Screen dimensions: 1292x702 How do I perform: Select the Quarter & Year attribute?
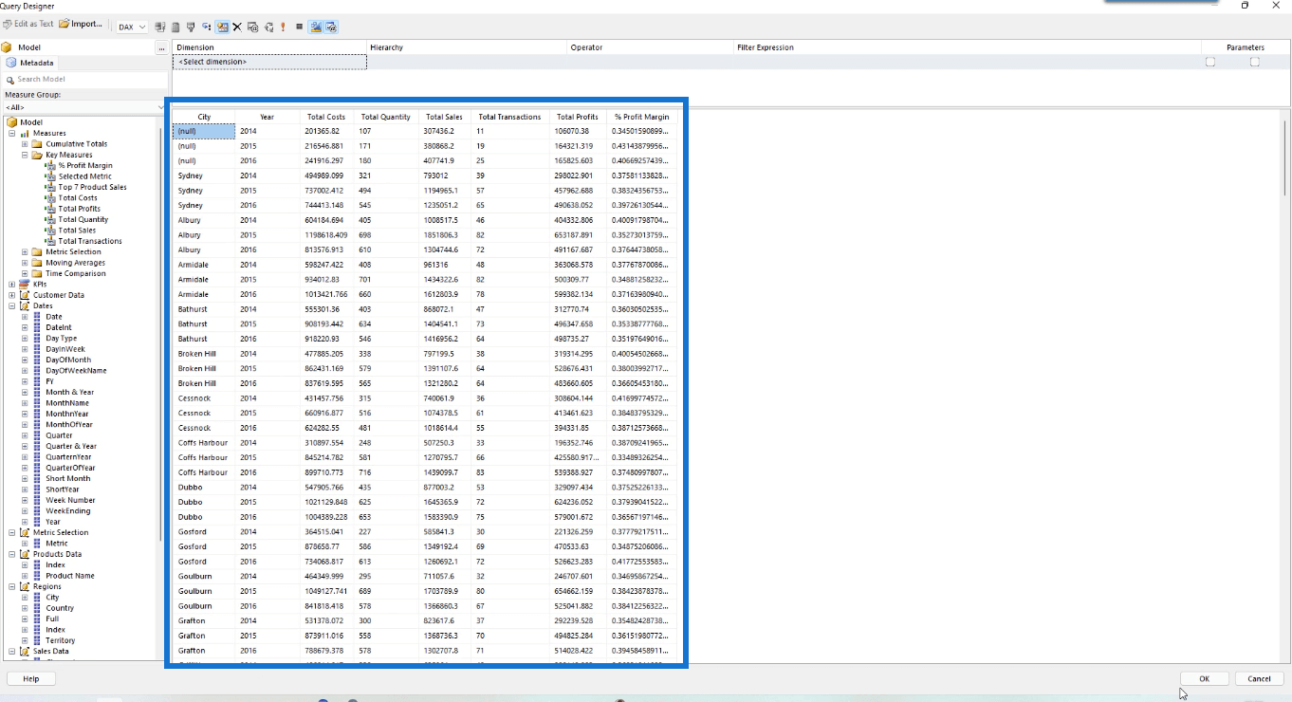[x=71, y=446]
